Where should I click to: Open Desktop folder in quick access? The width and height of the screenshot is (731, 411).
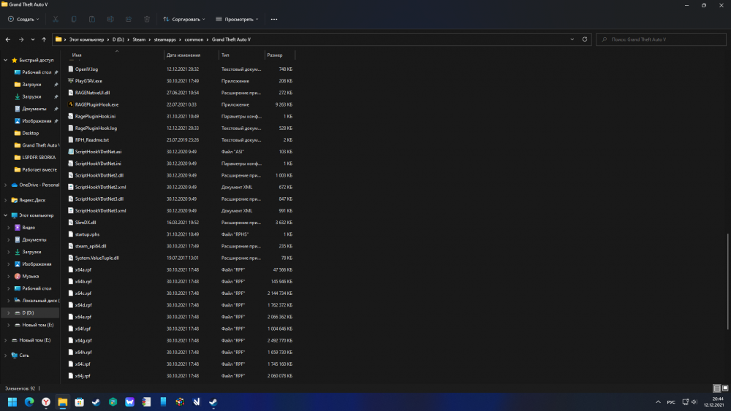30,133
